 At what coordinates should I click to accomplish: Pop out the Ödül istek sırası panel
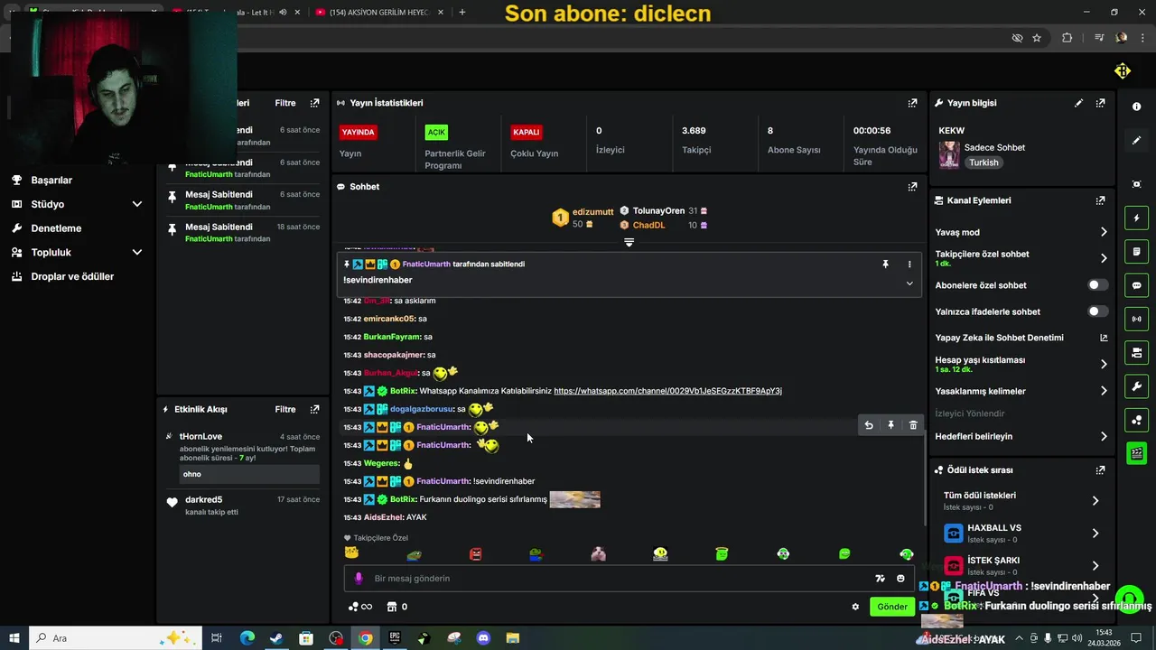pos(1100,470)
